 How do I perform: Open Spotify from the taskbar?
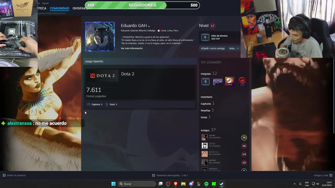(x=206, y=184)
